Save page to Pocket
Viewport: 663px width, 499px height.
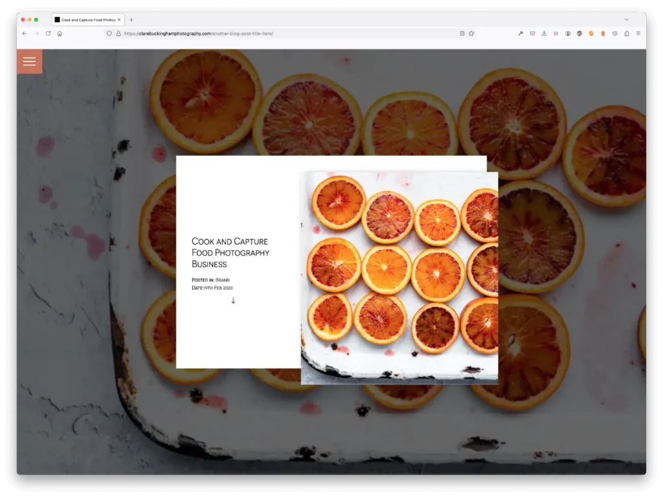click(x=532, y=34)
